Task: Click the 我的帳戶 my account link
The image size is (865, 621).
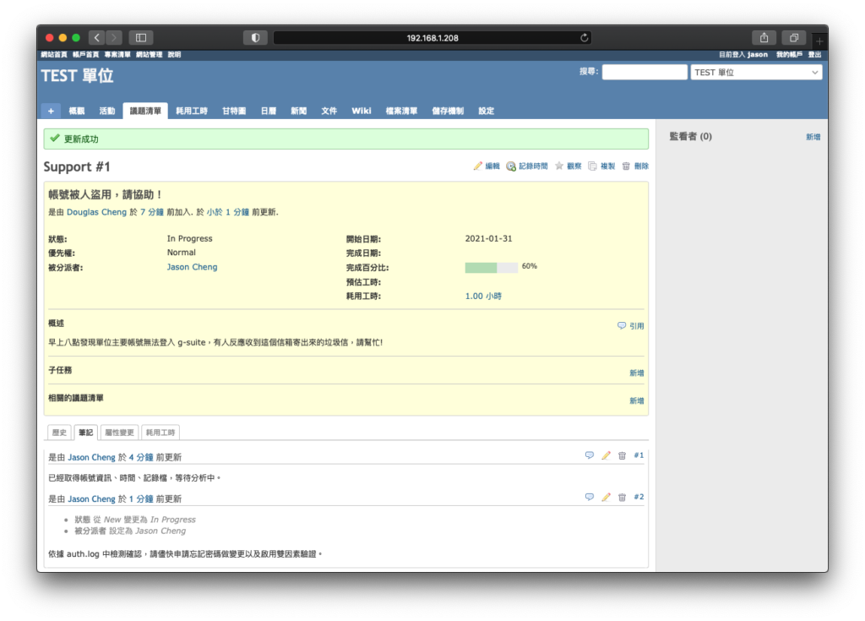Action: (790, 55)
